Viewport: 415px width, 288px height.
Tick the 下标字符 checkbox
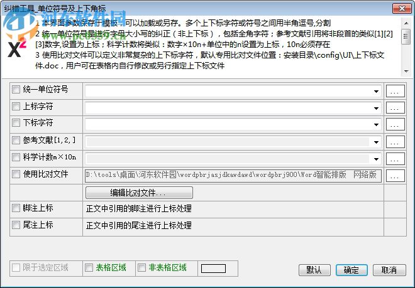coord(16,122)
